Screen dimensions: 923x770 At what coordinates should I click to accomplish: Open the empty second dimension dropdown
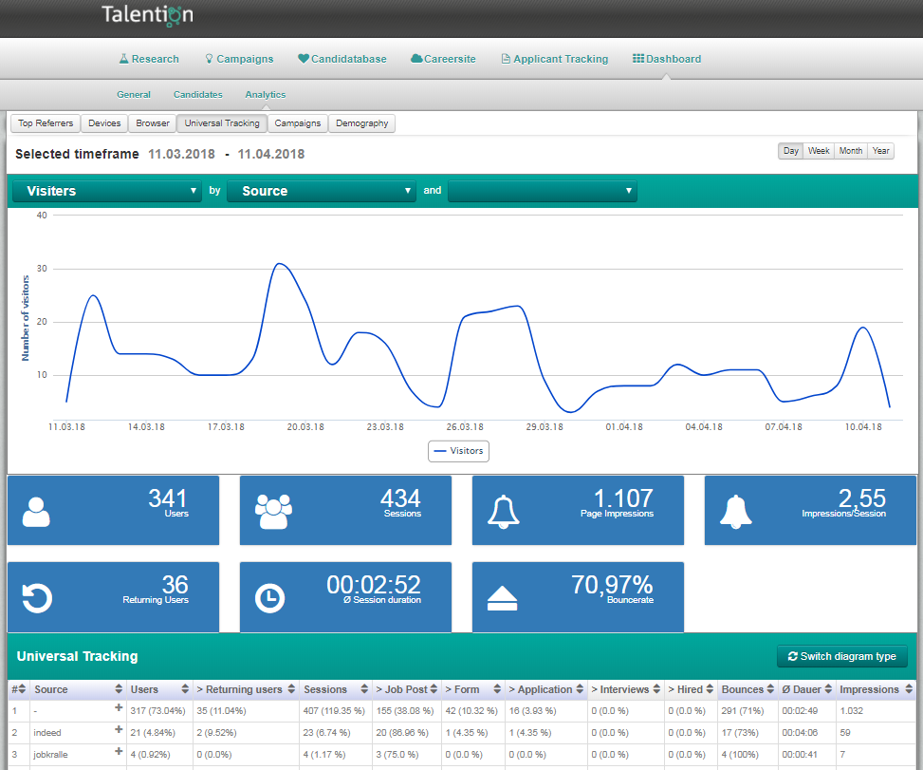click(543, 191)
